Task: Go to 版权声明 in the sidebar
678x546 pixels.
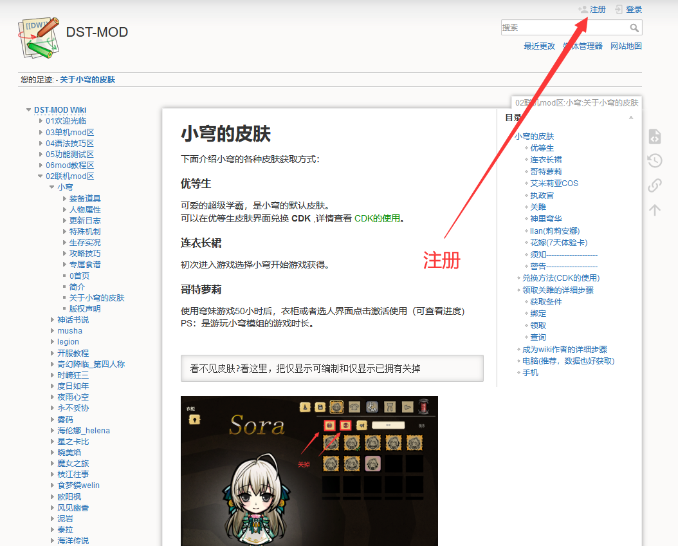Action: (84, 309)
